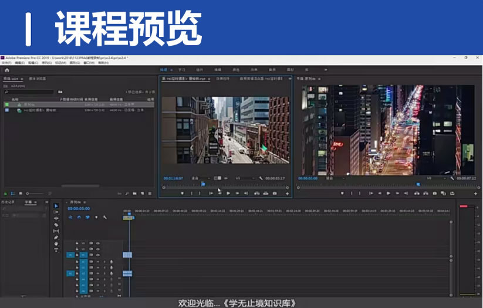Play the Program monitor sequence
This screenshot has width=483, height=308.
[388, 194]
